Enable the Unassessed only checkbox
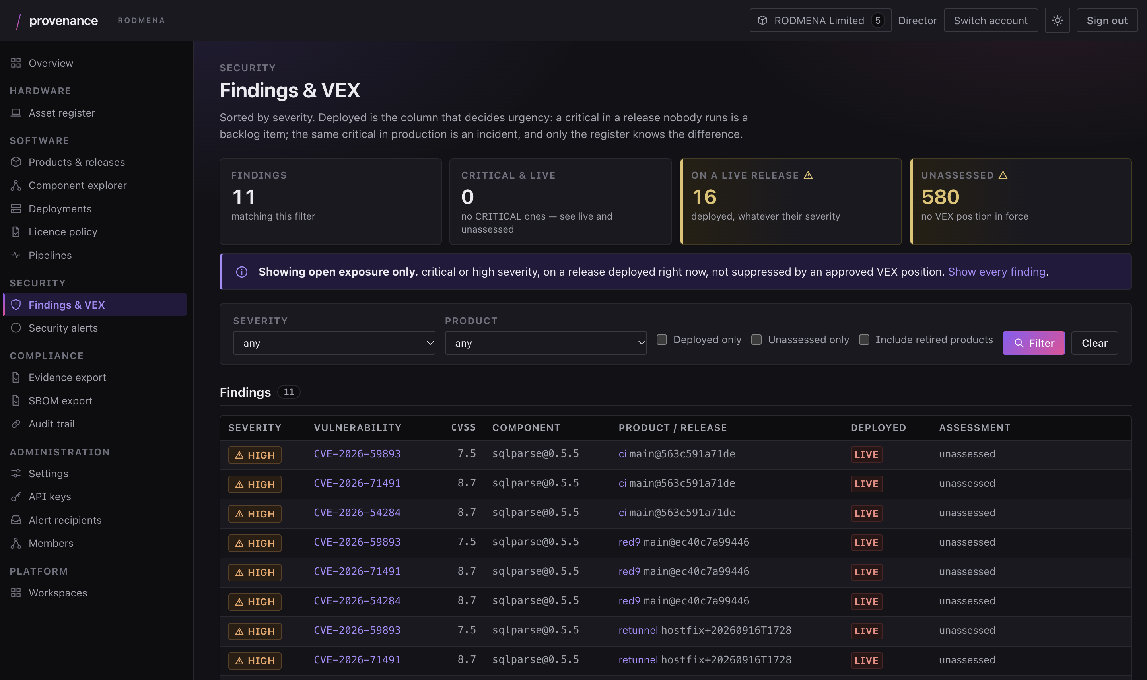This screenshot has width=1147, height=680. click(756, 340)
